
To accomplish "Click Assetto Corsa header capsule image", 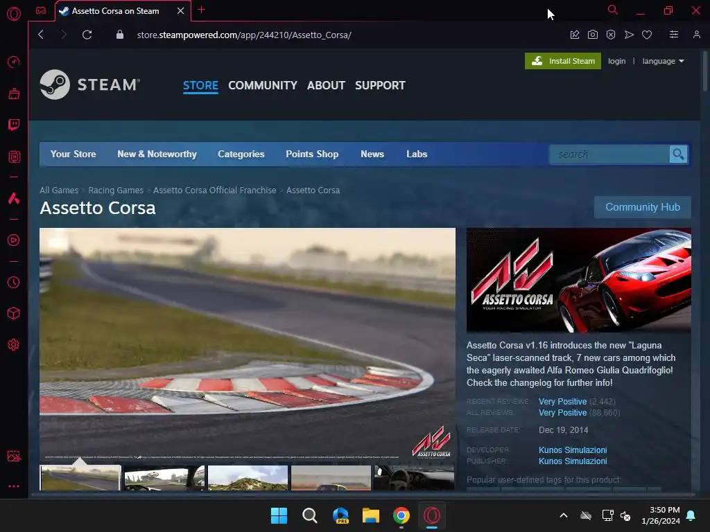I will point(579,280).
